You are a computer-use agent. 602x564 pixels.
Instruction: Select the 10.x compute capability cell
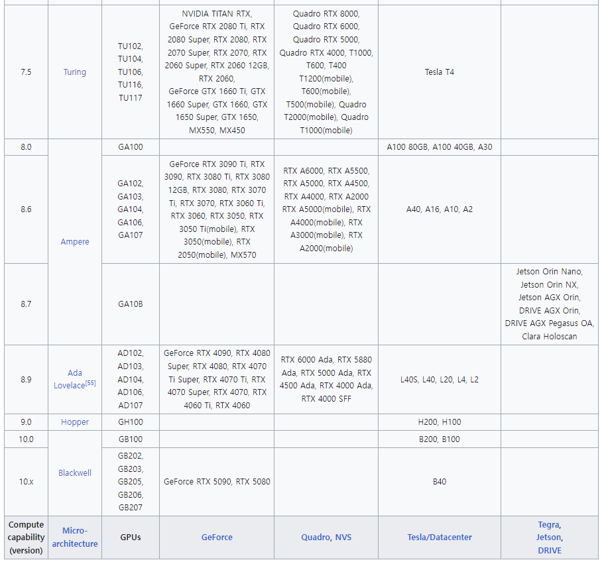(x=26, y=482)
